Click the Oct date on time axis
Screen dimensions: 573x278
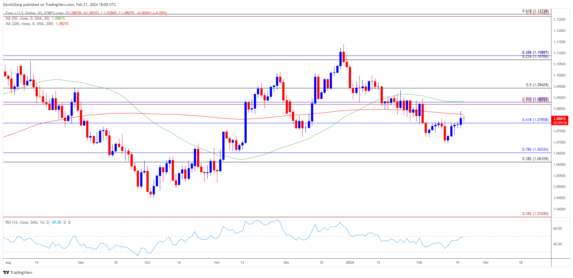(147, 262)
